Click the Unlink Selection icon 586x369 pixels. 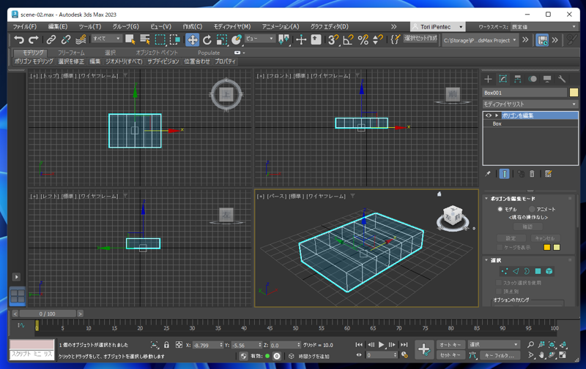(x=66, y=39)
